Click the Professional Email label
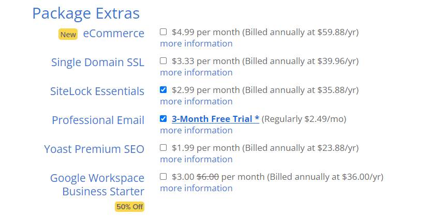This screenshot has width=431, height=216. point(98,120)
